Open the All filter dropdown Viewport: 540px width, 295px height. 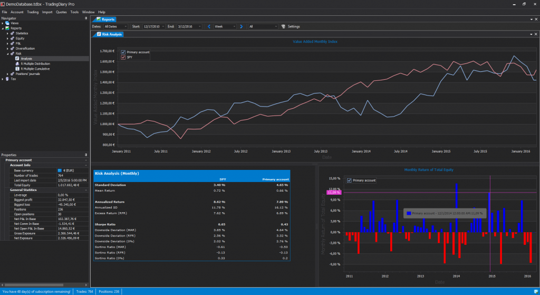point(263,26)
